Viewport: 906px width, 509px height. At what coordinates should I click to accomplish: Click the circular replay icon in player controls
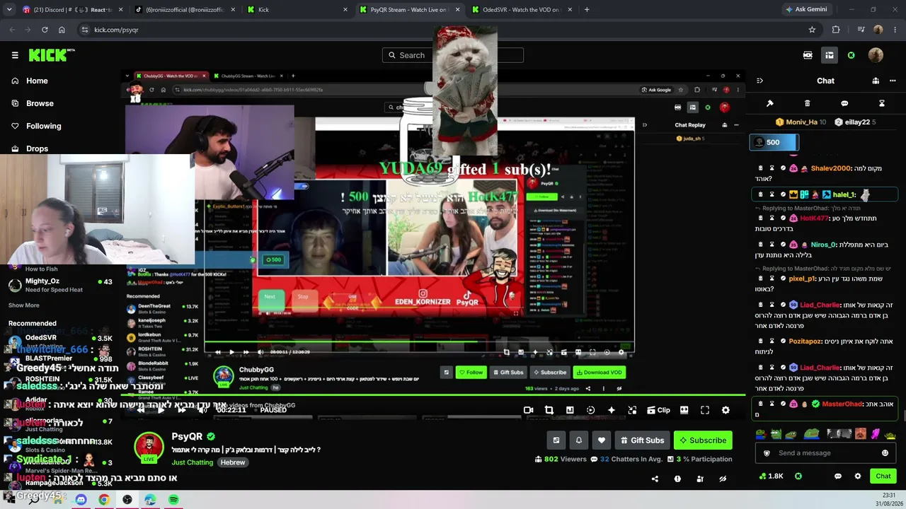point(591,410)
